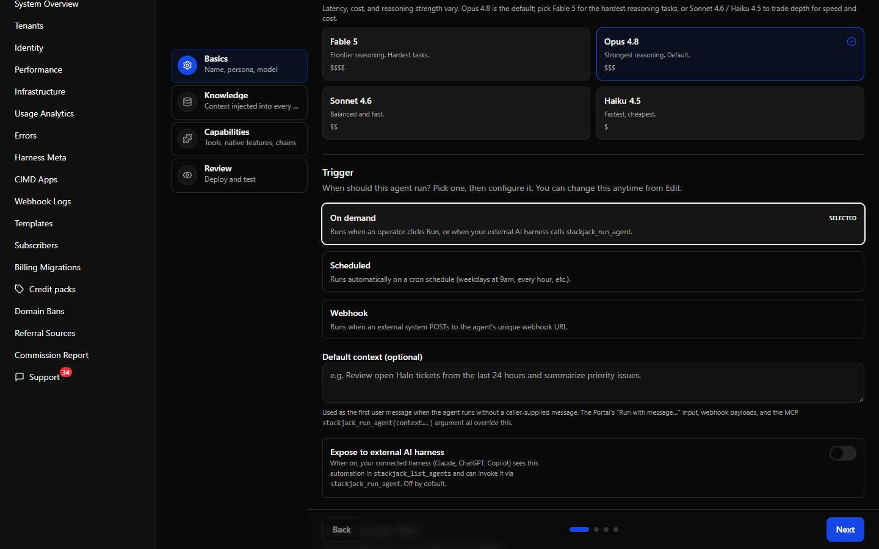Screen dimensions: 879x549
Task: Click the first step progress indicator
Action: (579, 529)
